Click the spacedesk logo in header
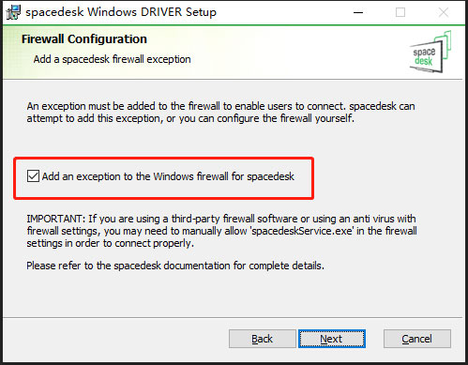The image size is (468, 365). click(430, 52)
